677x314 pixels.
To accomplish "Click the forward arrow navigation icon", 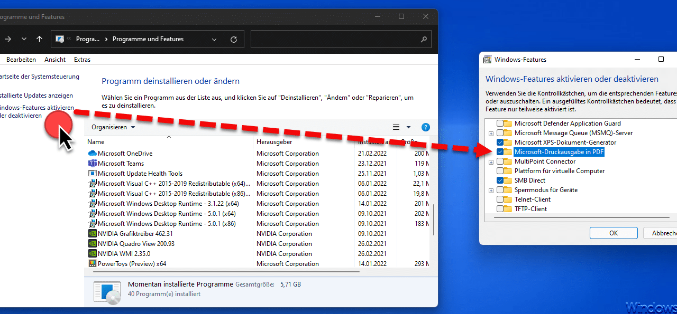I will coord(8,39).
